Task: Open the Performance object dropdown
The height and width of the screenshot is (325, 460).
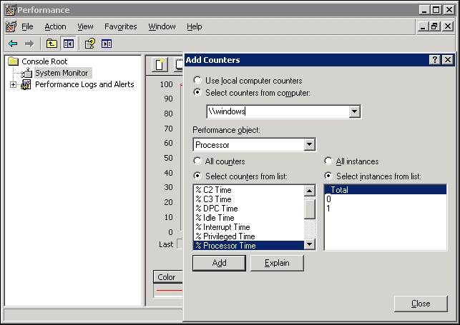Action: tap(309, 145)
